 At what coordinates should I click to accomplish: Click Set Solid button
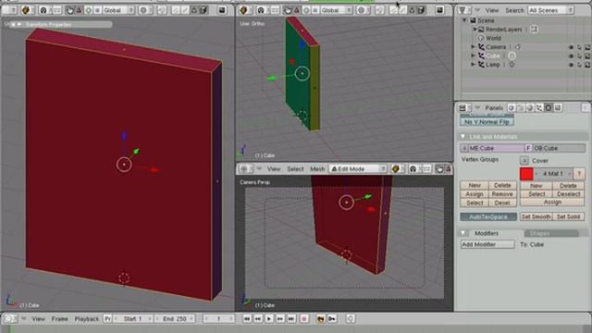point(568,217)
